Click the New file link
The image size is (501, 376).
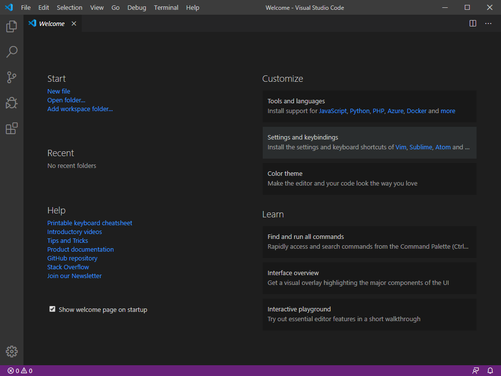[x=59, y=92]
